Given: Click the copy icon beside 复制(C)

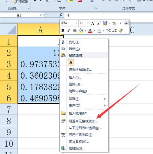Looking at the screenshot, I should pyautogui.click(x=63, y=48).
